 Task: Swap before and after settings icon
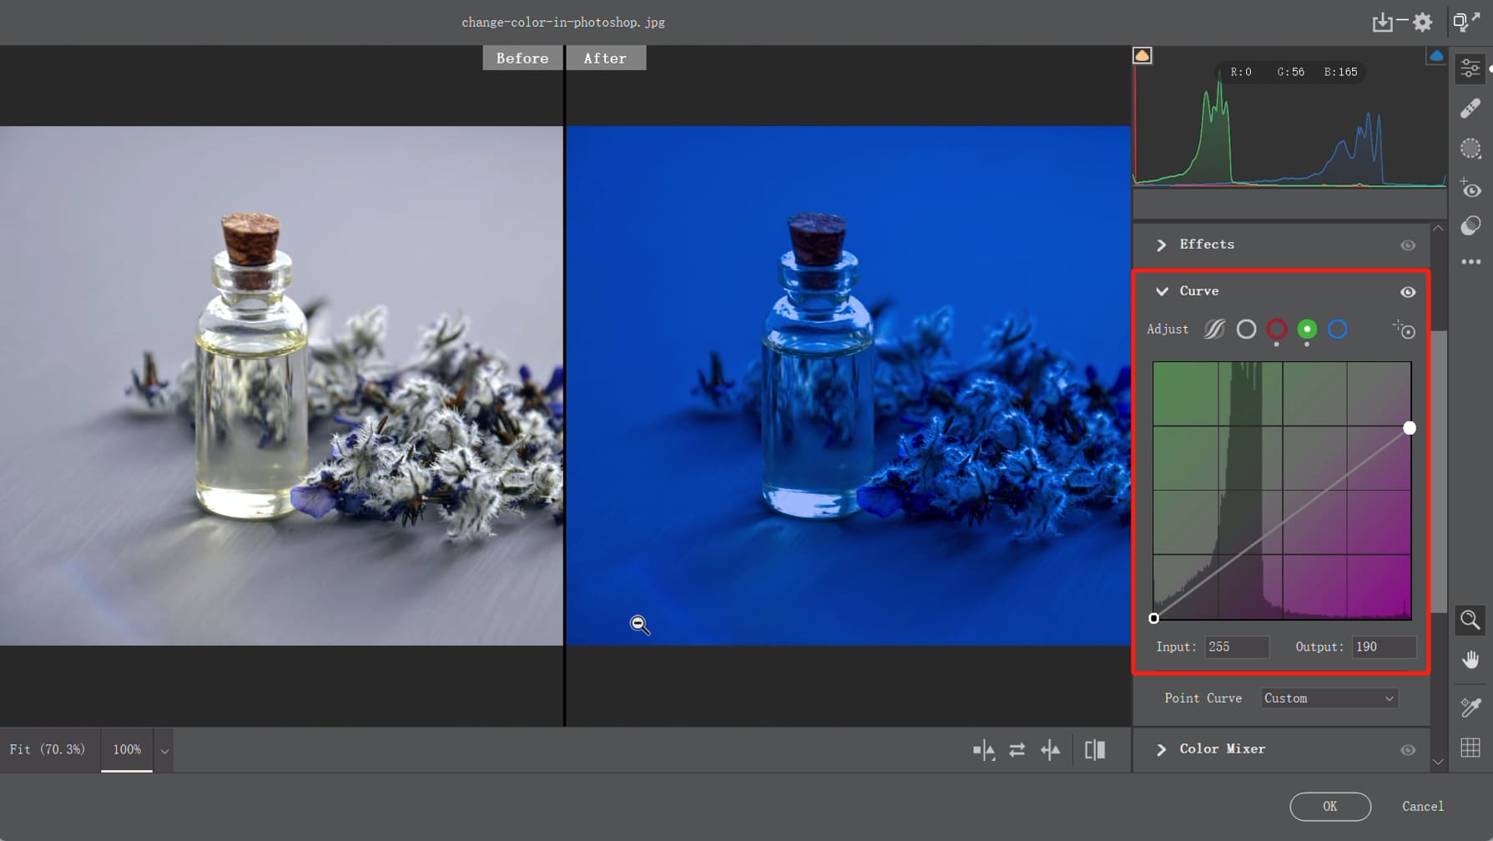(1016, 750)
